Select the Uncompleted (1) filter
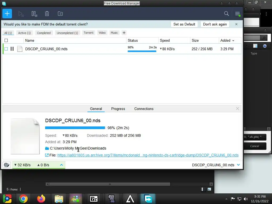Image resolution: width=272 pixels, height=204 pixels. (67, 33)
